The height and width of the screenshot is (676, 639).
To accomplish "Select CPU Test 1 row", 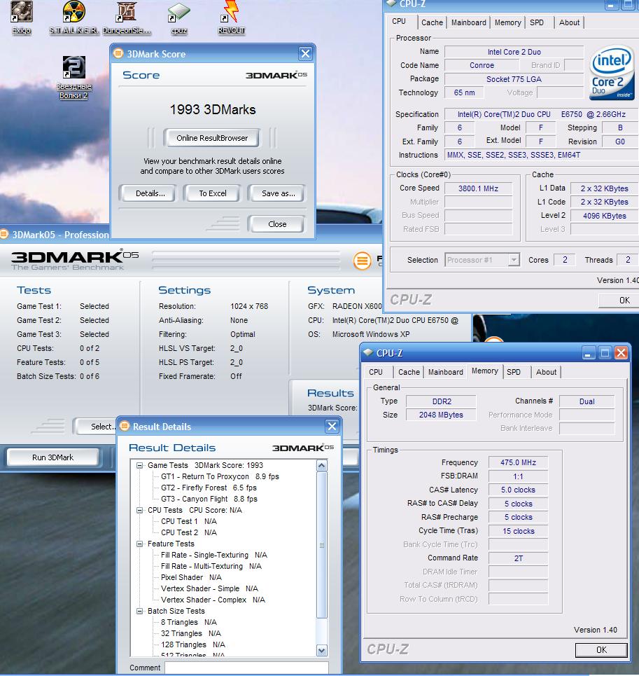I will point(188,521).
